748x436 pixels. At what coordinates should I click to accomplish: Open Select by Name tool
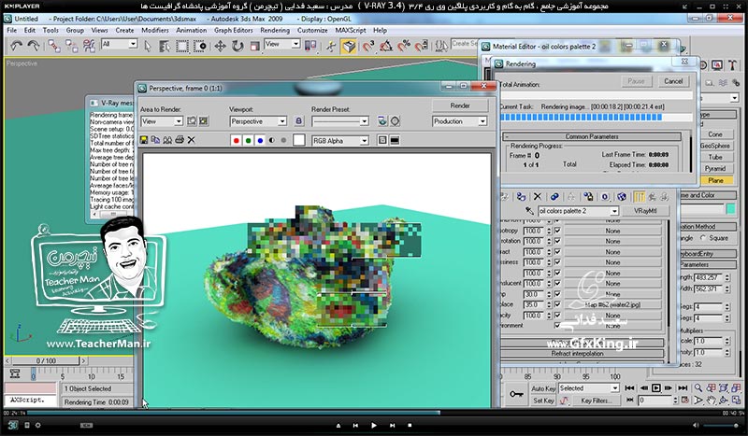click(x=165, y=47)
